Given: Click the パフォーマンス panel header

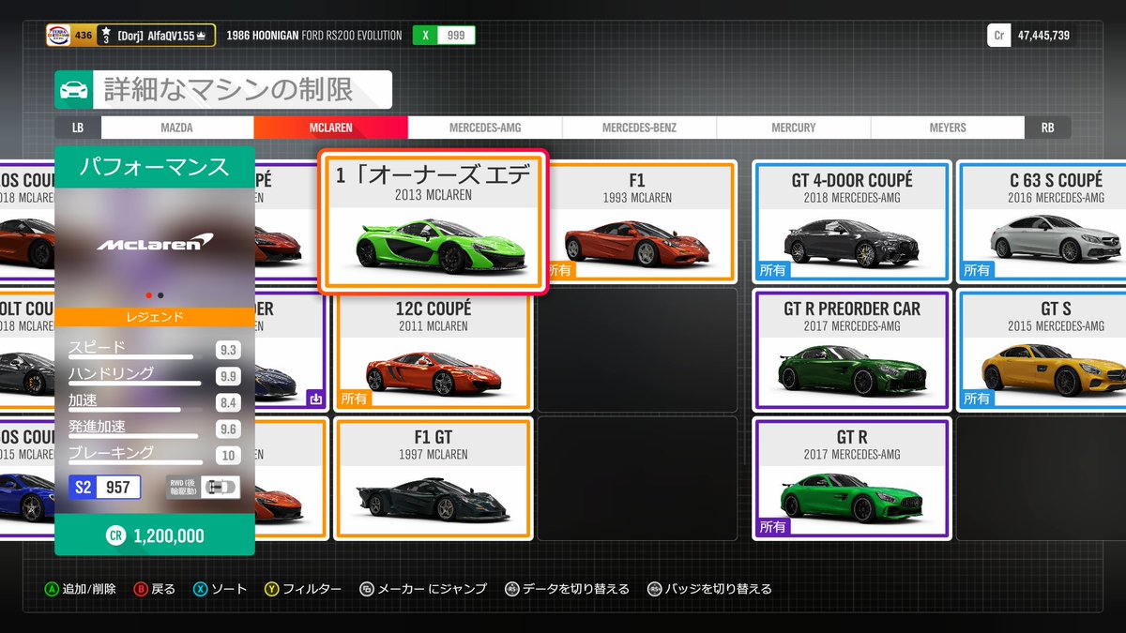Looking at the screenshot, I should click(155, 167).
